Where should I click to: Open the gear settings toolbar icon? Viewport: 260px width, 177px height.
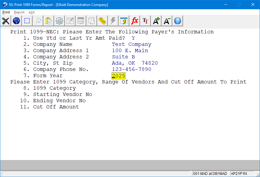pyautogui.click(x=59, y=21)
